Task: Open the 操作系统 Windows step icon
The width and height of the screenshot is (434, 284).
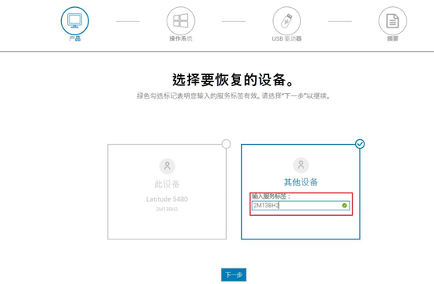Action: pos(181,21)
